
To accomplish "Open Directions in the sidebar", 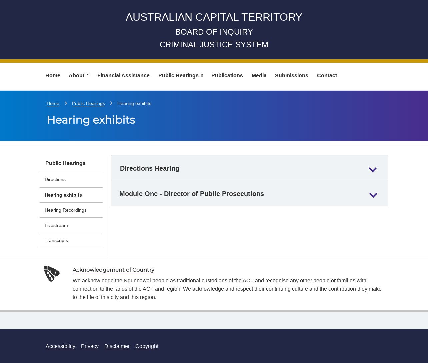I will pyautogui.click(x=55, y=179).
